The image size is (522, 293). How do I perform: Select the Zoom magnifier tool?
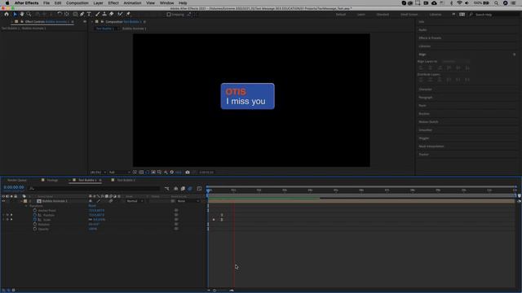(x=29, y=15)
